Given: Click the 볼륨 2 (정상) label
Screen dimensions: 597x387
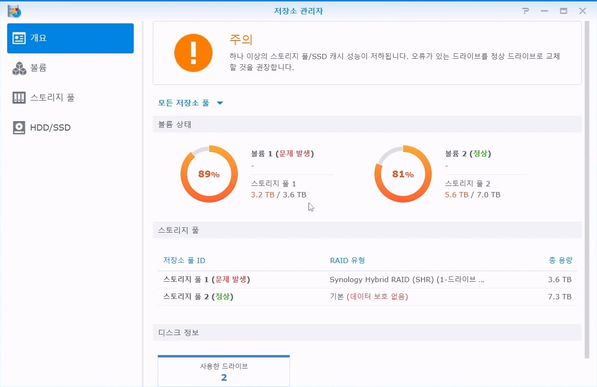Looking at the screenshot, I should (x=468, y=153).
